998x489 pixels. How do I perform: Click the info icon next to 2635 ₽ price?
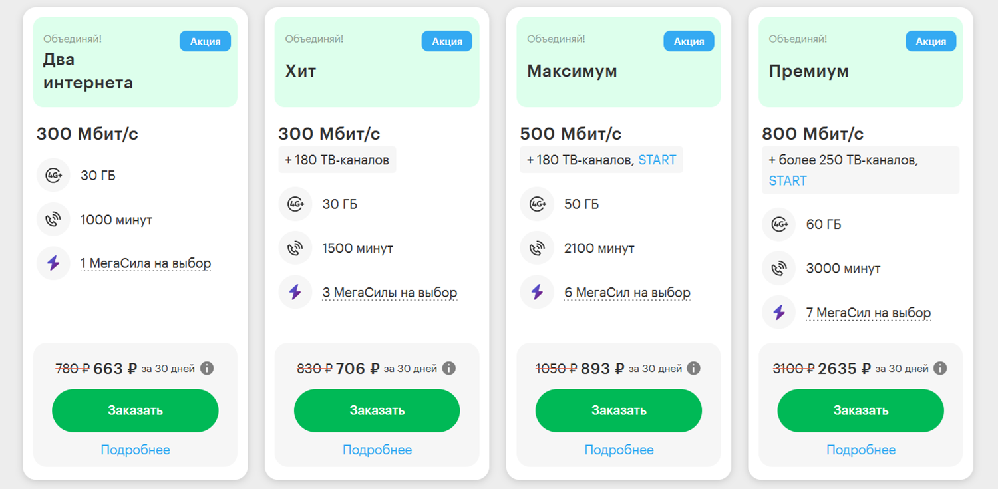coord(940,368)
